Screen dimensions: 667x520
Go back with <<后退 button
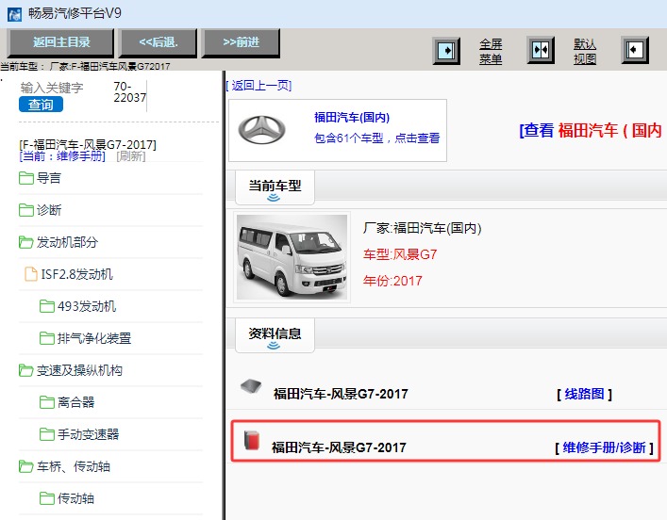click(x=158, y=42)
